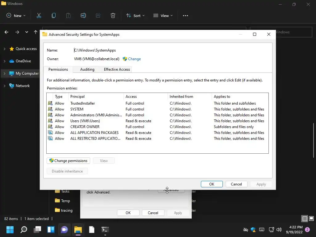
Task: Click the Cut scissors icon in Explorer toolbar
Action: click(39, 15)
